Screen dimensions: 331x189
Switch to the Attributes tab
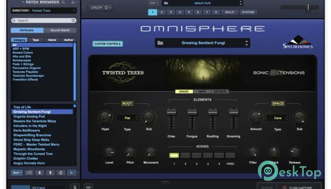[x=27, y=30]
